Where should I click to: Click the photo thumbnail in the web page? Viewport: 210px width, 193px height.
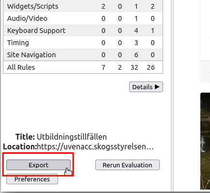(205, 141)
